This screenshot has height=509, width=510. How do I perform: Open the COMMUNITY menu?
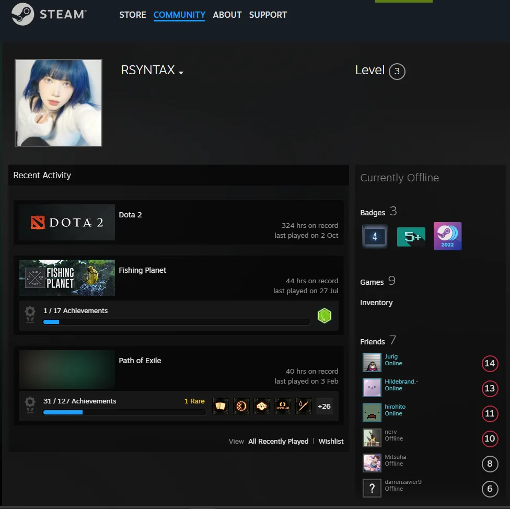pos(179,15)
